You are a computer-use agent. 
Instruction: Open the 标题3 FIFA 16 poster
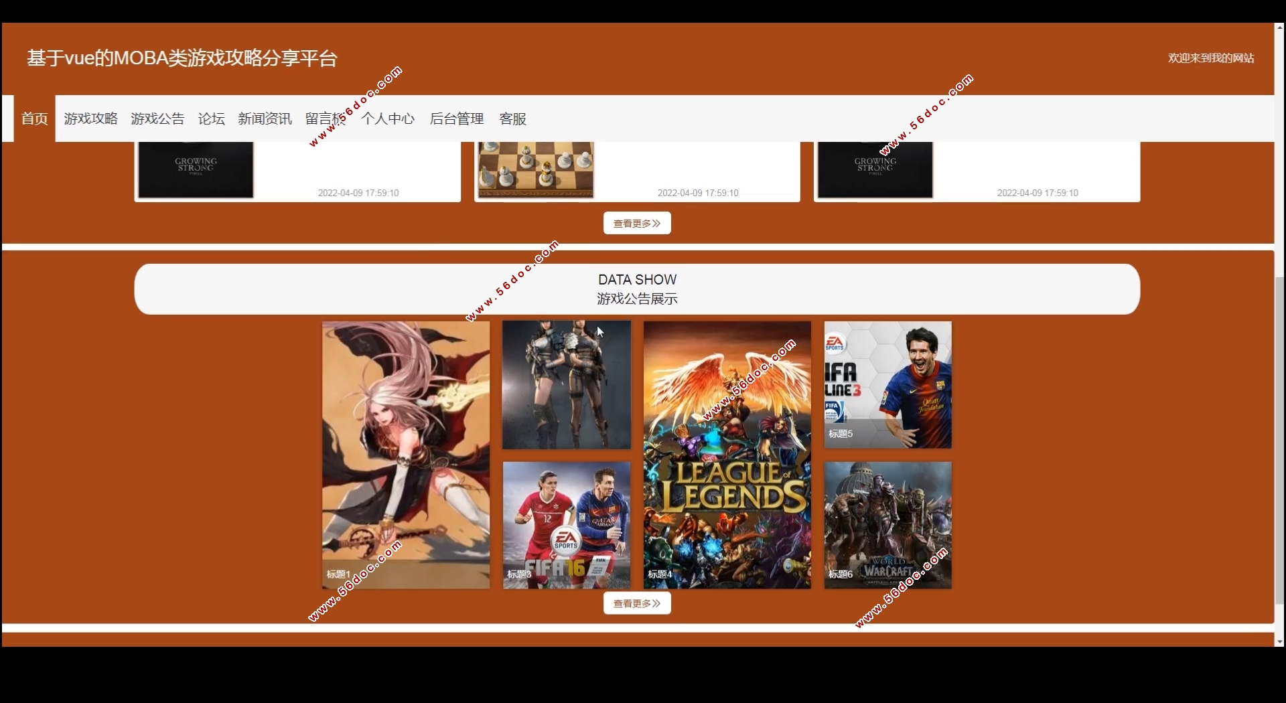click(x=567, y=526)
